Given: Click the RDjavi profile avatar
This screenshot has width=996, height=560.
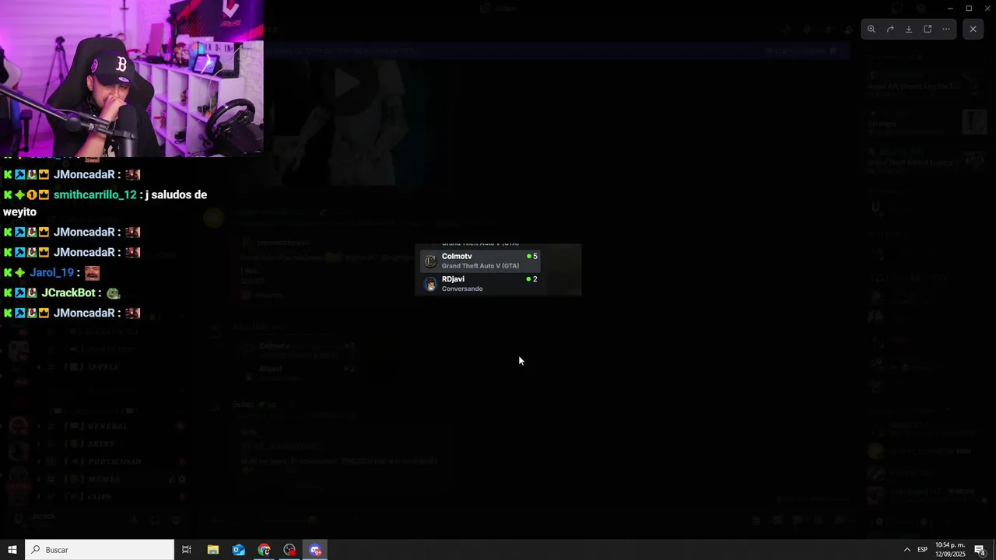Looking at the screenshot, I should tap(430, 284).
